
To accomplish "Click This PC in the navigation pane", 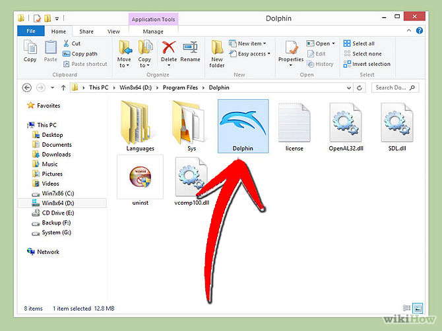I will coord(42,125).
